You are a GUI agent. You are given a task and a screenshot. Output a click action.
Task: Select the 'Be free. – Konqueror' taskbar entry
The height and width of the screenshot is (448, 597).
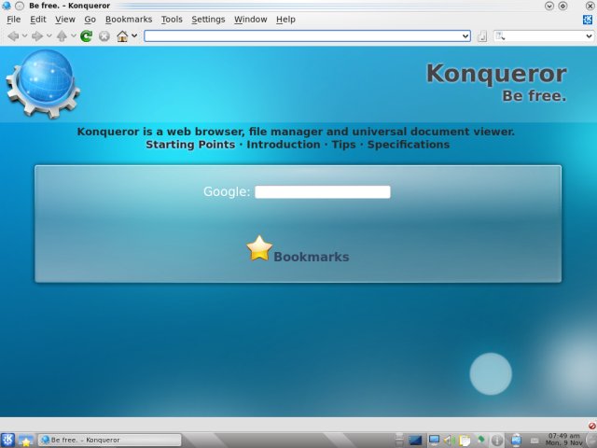point(110,440)
